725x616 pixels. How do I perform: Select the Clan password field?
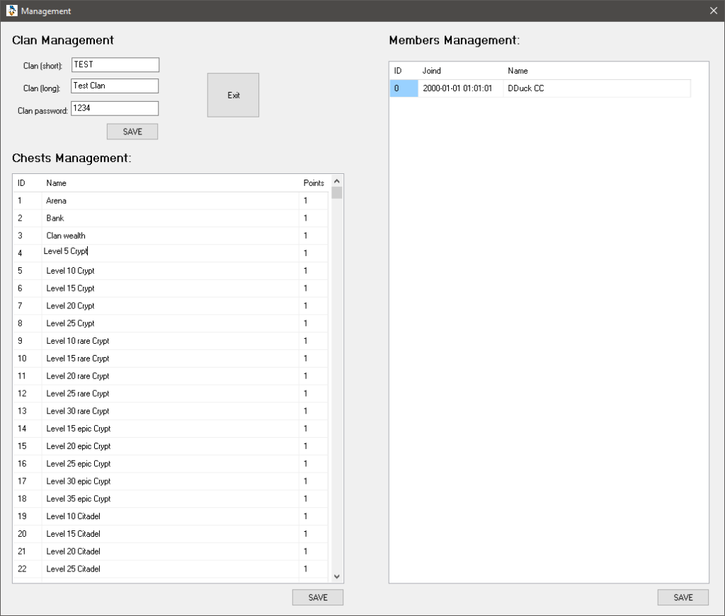click(x=115, y=108)
